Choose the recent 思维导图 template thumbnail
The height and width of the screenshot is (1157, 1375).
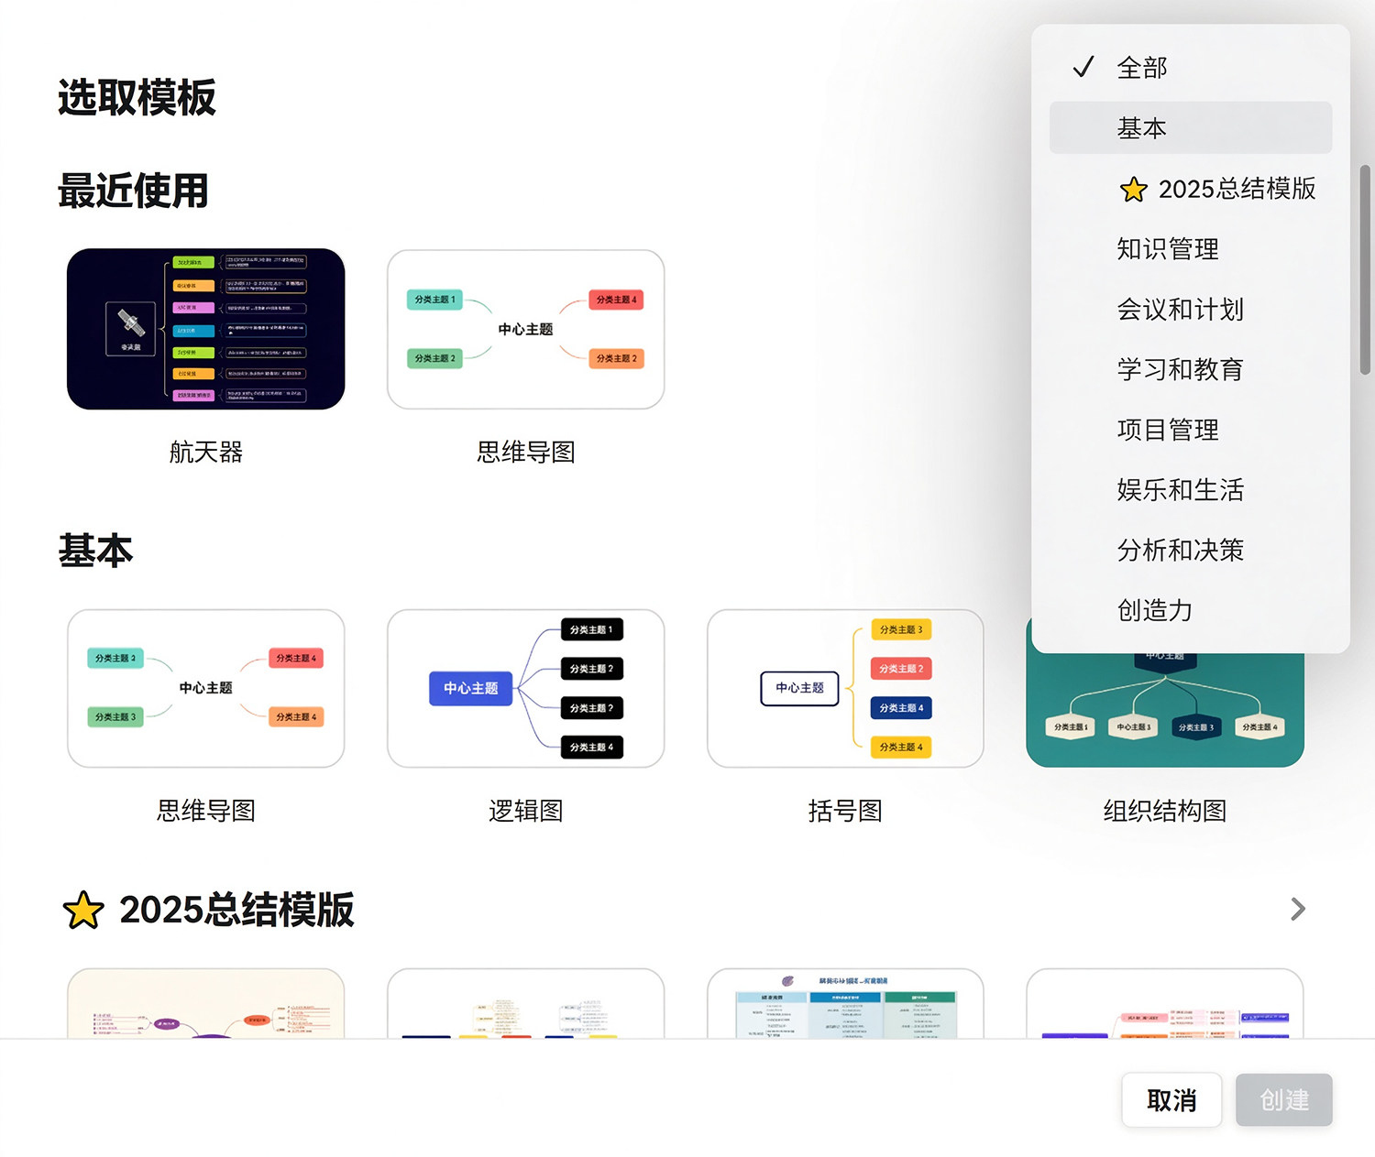click(x=526, y=329)
